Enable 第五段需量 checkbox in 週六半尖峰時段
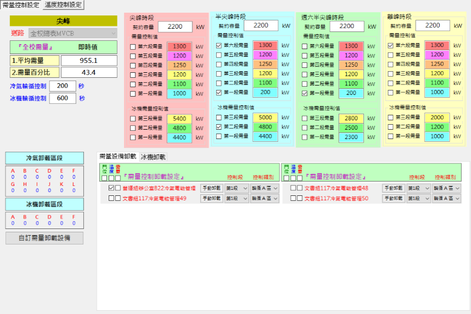Image resolution: width=471 pixels, height=314 pixels. point(305,56)
